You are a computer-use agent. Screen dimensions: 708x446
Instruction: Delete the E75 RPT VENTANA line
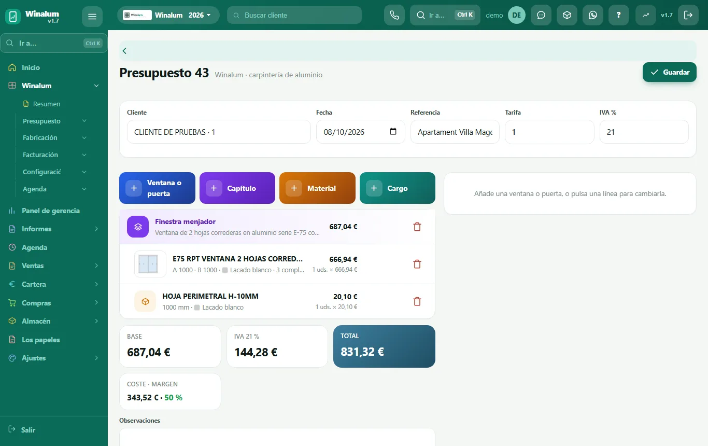[x=417, y=264]
